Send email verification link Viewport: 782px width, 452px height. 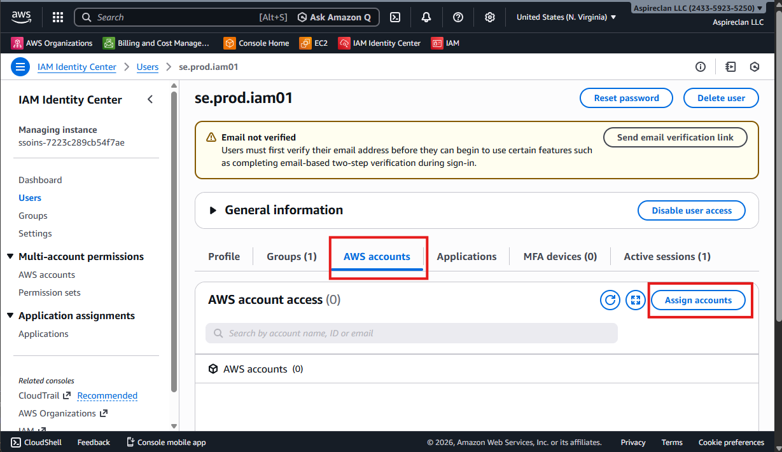pos(675,137)
